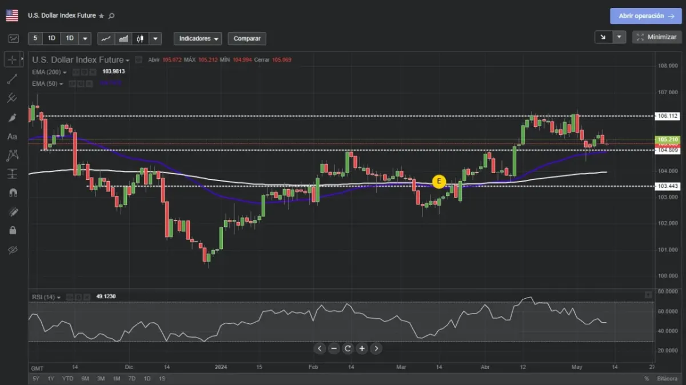Screen dimensions: 686x385
Task: Open the interval dropdown arrow
Action: (85, 39)
